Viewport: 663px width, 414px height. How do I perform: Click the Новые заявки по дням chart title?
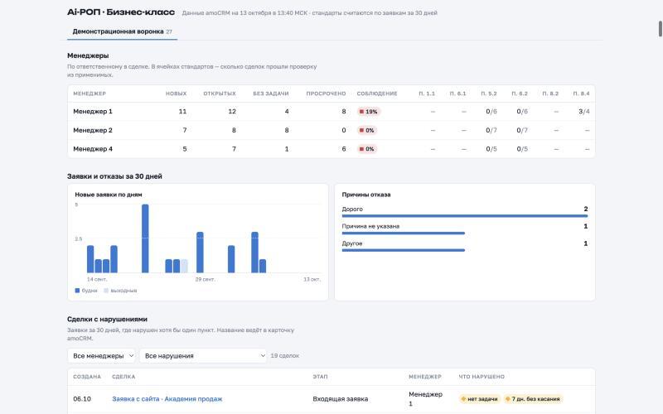pos(109,195)
